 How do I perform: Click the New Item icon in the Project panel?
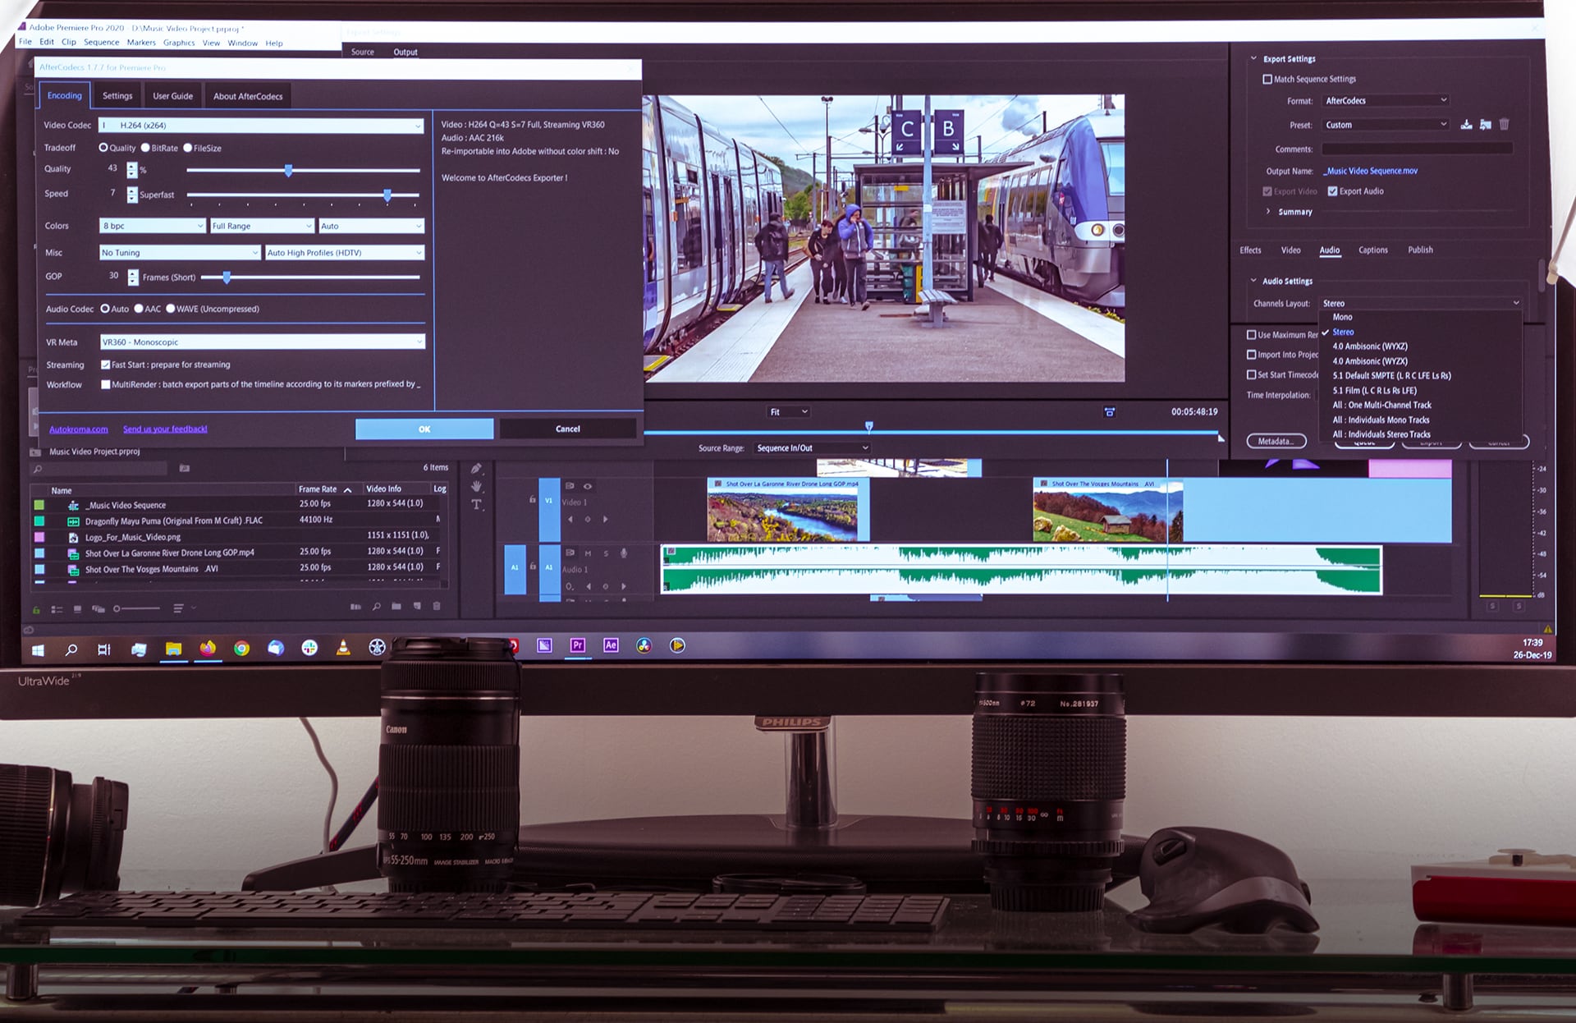pyautogui.click(x=417, y=608)
